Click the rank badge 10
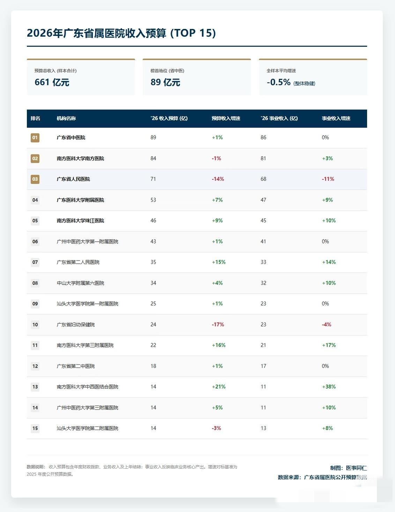395x512 pixels. tap(35, 325)
